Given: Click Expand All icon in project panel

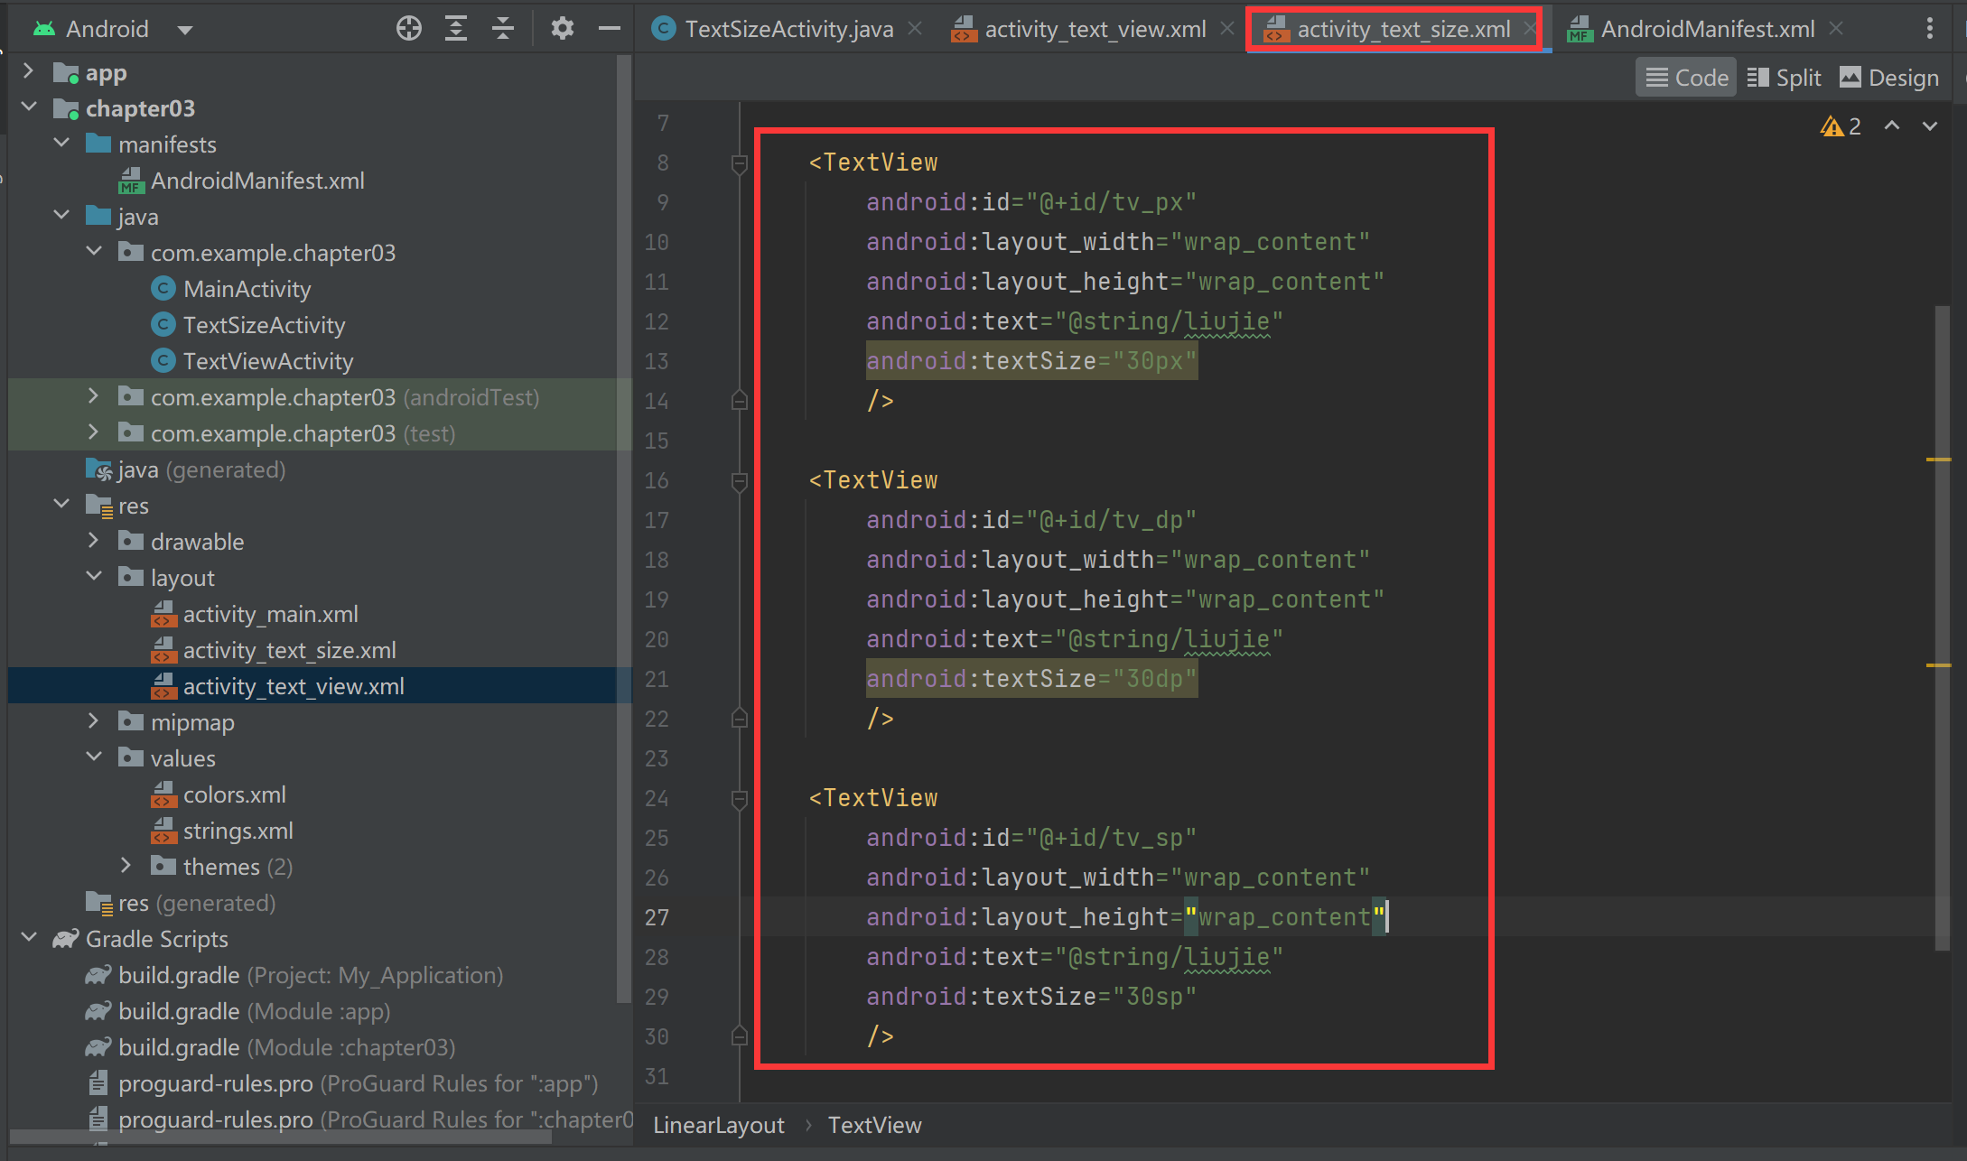Looking at the screenshot, I should pyautogui.click(x=456, y=29).
